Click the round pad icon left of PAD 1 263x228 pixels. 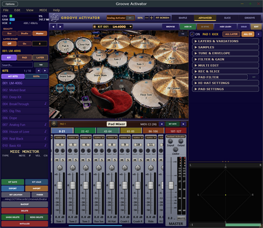(54, 124)
